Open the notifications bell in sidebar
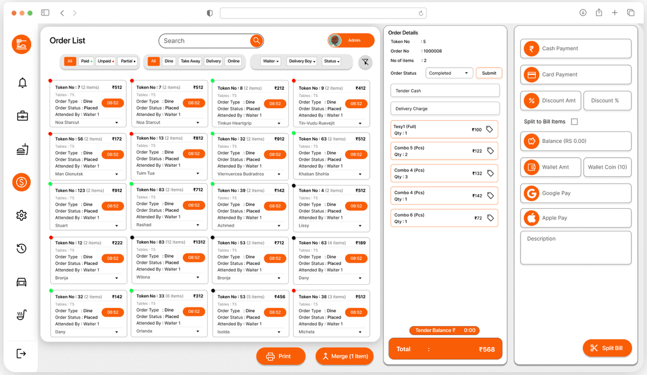 pyautogui.click(x=22, y=83)
